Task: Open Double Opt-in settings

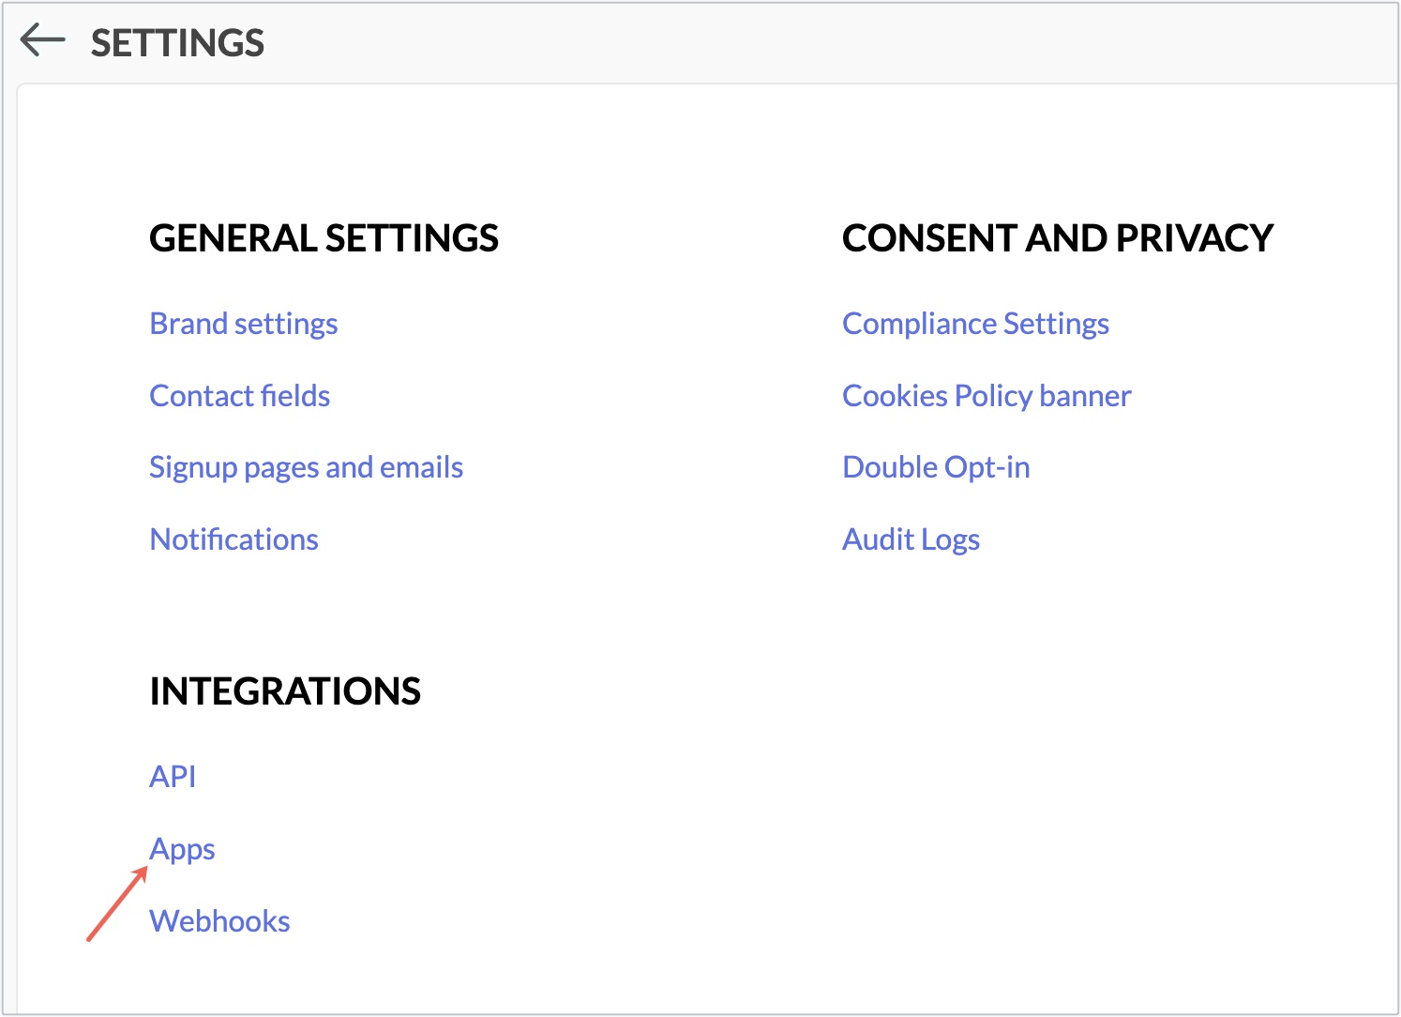Action: point(936,466)
